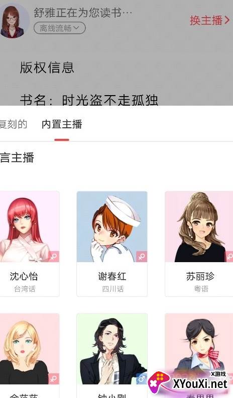
Task: Tap the 四川话 dialect label
Action: tap(113, 289)
